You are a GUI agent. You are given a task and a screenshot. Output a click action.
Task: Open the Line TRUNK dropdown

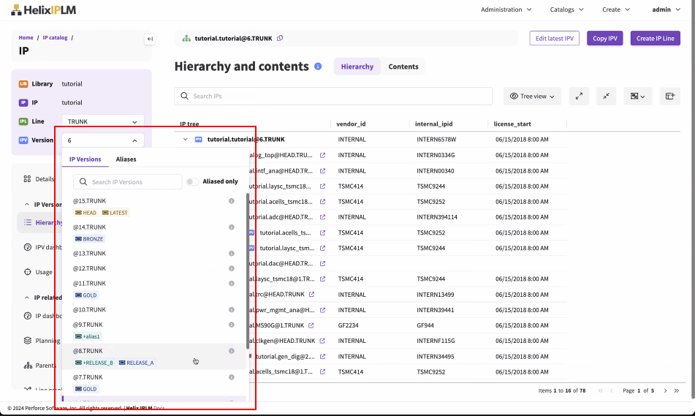pyautogui.click(x=102, y=122)
